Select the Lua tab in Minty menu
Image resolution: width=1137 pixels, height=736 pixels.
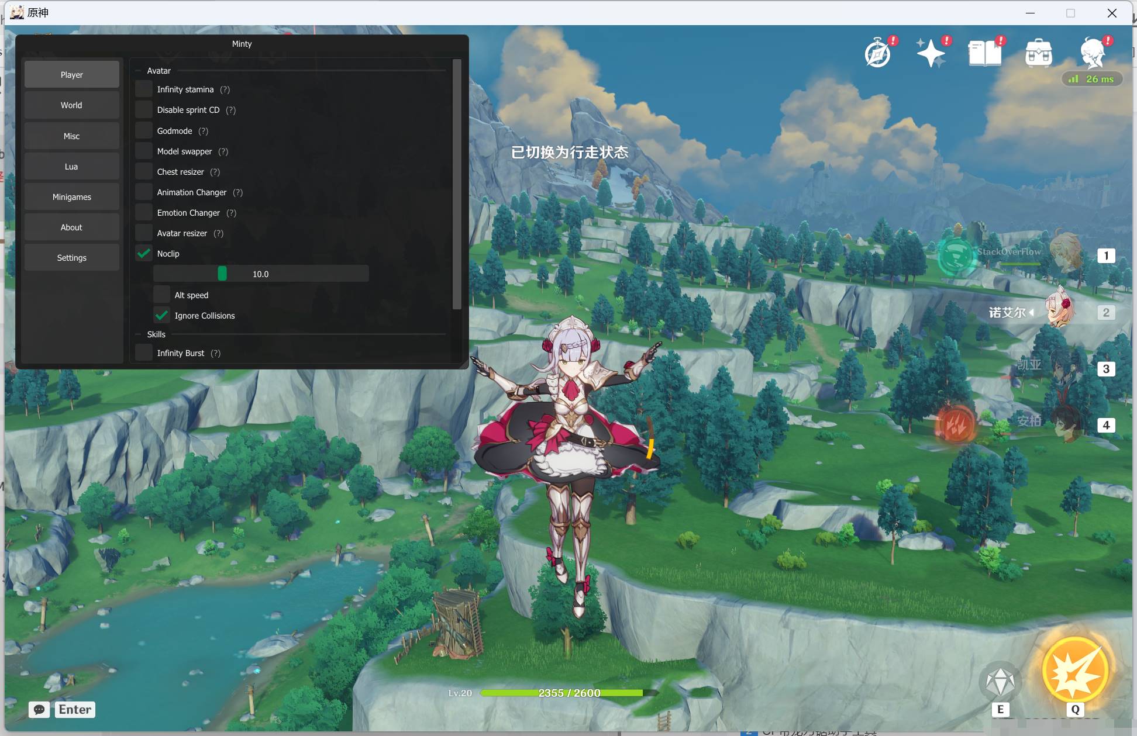pyautogui.click(x=71, y=167)
